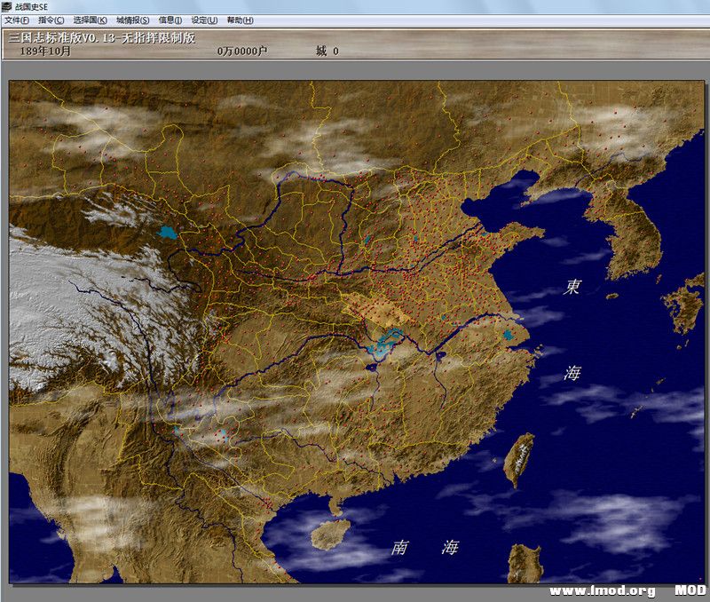Click the www.lmod.org watermark link
The width and height of the screenshot is (710, 602).
[602, 590]
